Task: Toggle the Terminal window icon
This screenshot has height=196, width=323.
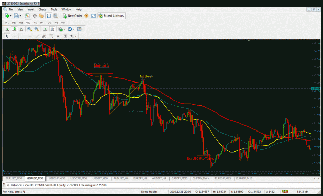Action: 49,15
